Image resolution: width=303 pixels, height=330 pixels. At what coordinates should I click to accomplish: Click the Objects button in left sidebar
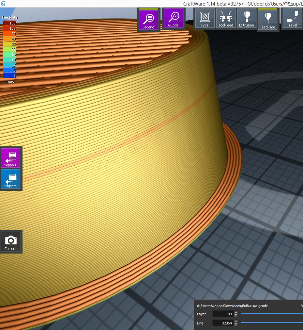click(x=10, y=179)
